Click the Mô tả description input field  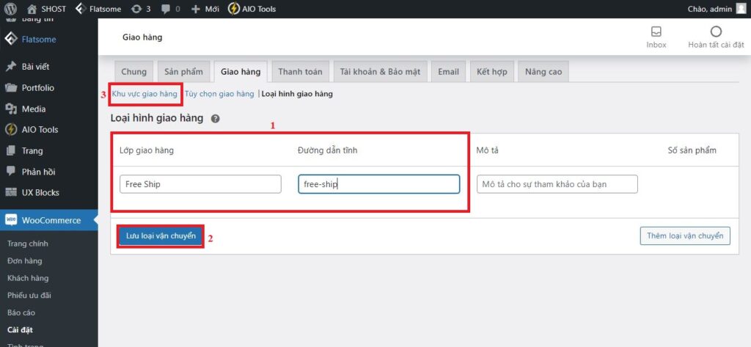coord(557,184)
